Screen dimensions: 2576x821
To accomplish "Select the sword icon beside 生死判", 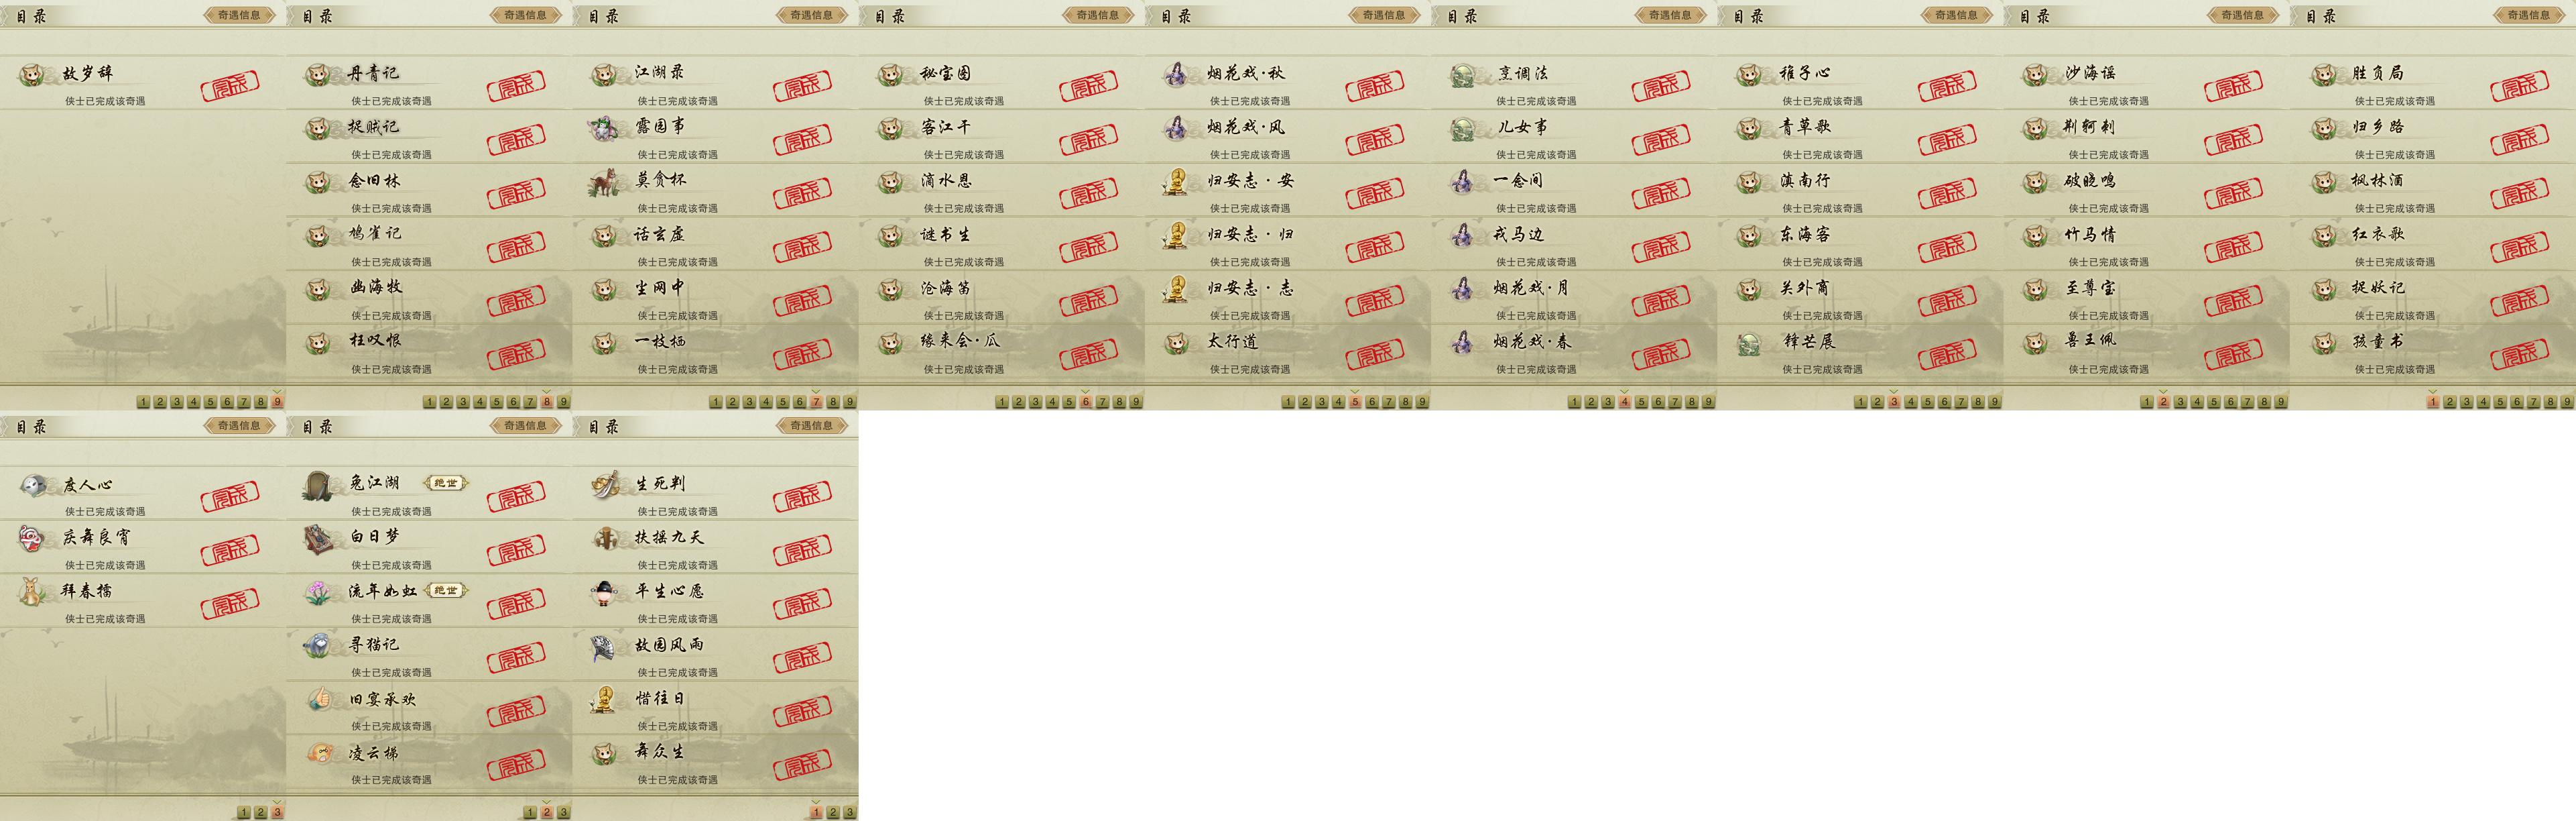I will (604, 484).
